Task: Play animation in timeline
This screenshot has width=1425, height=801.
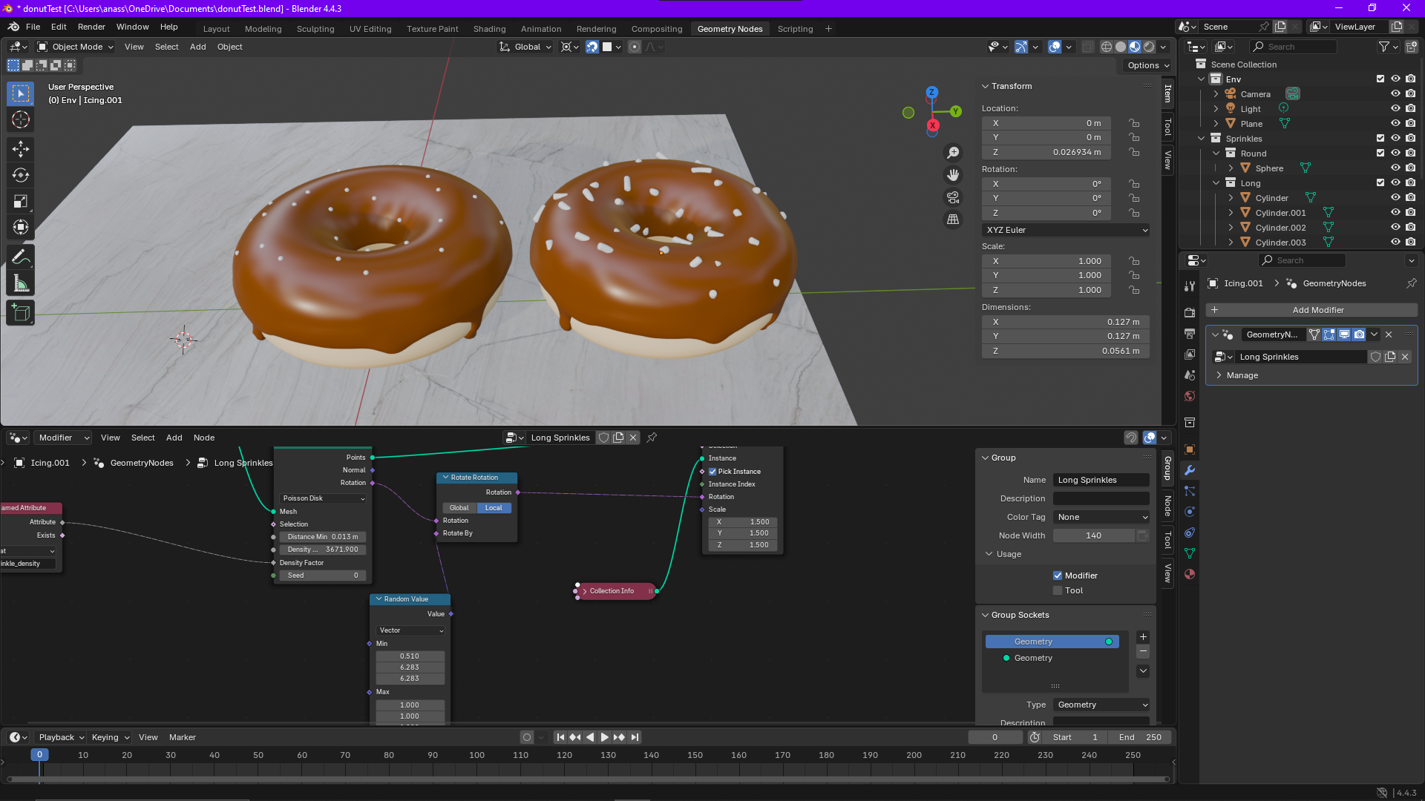Action: (604, 737)
